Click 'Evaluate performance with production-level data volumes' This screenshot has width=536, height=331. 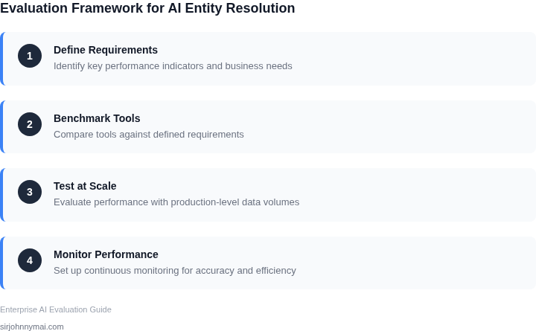[176, 202]
